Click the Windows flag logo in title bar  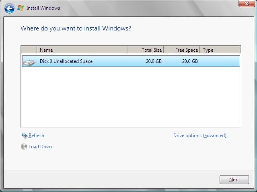click(21, 8)
